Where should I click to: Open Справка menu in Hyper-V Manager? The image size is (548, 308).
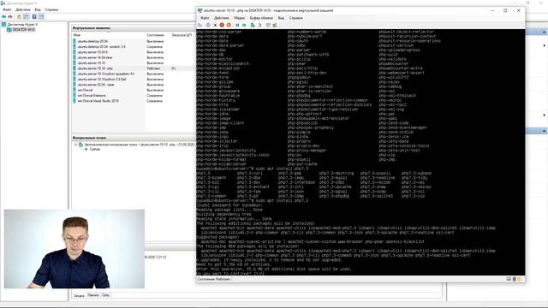pyautogui.click(x=51, y=9)
